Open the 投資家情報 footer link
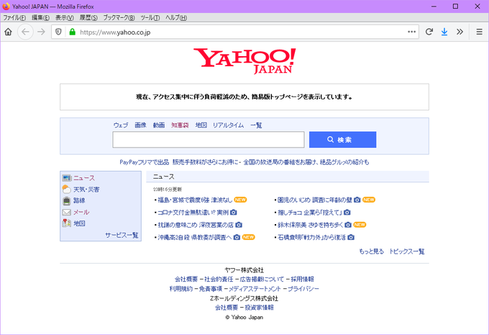489x335 pixels. point(259,308)
